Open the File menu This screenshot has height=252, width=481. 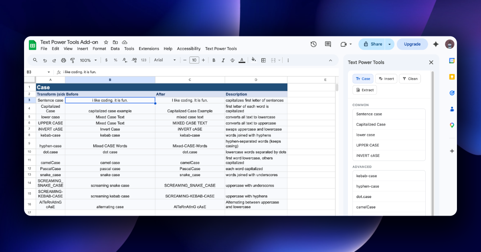coord(44,49)
